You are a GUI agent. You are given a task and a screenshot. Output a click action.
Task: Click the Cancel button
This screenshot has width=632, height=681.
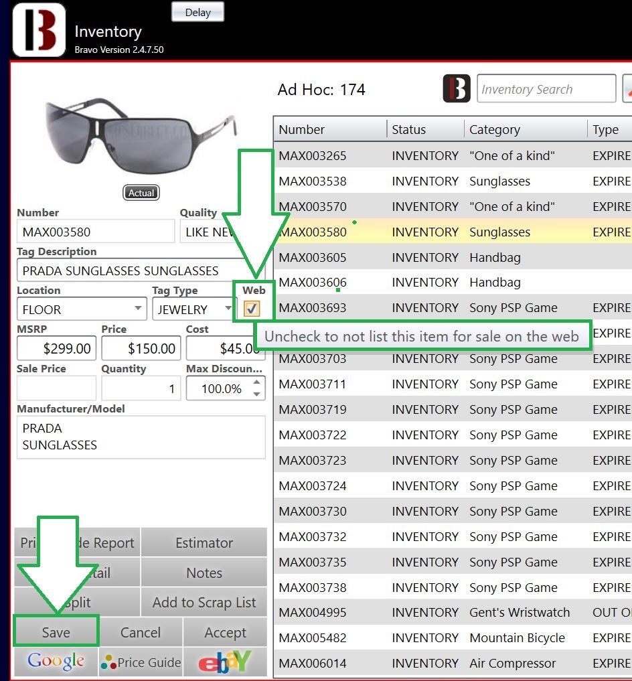click(141, 632)
